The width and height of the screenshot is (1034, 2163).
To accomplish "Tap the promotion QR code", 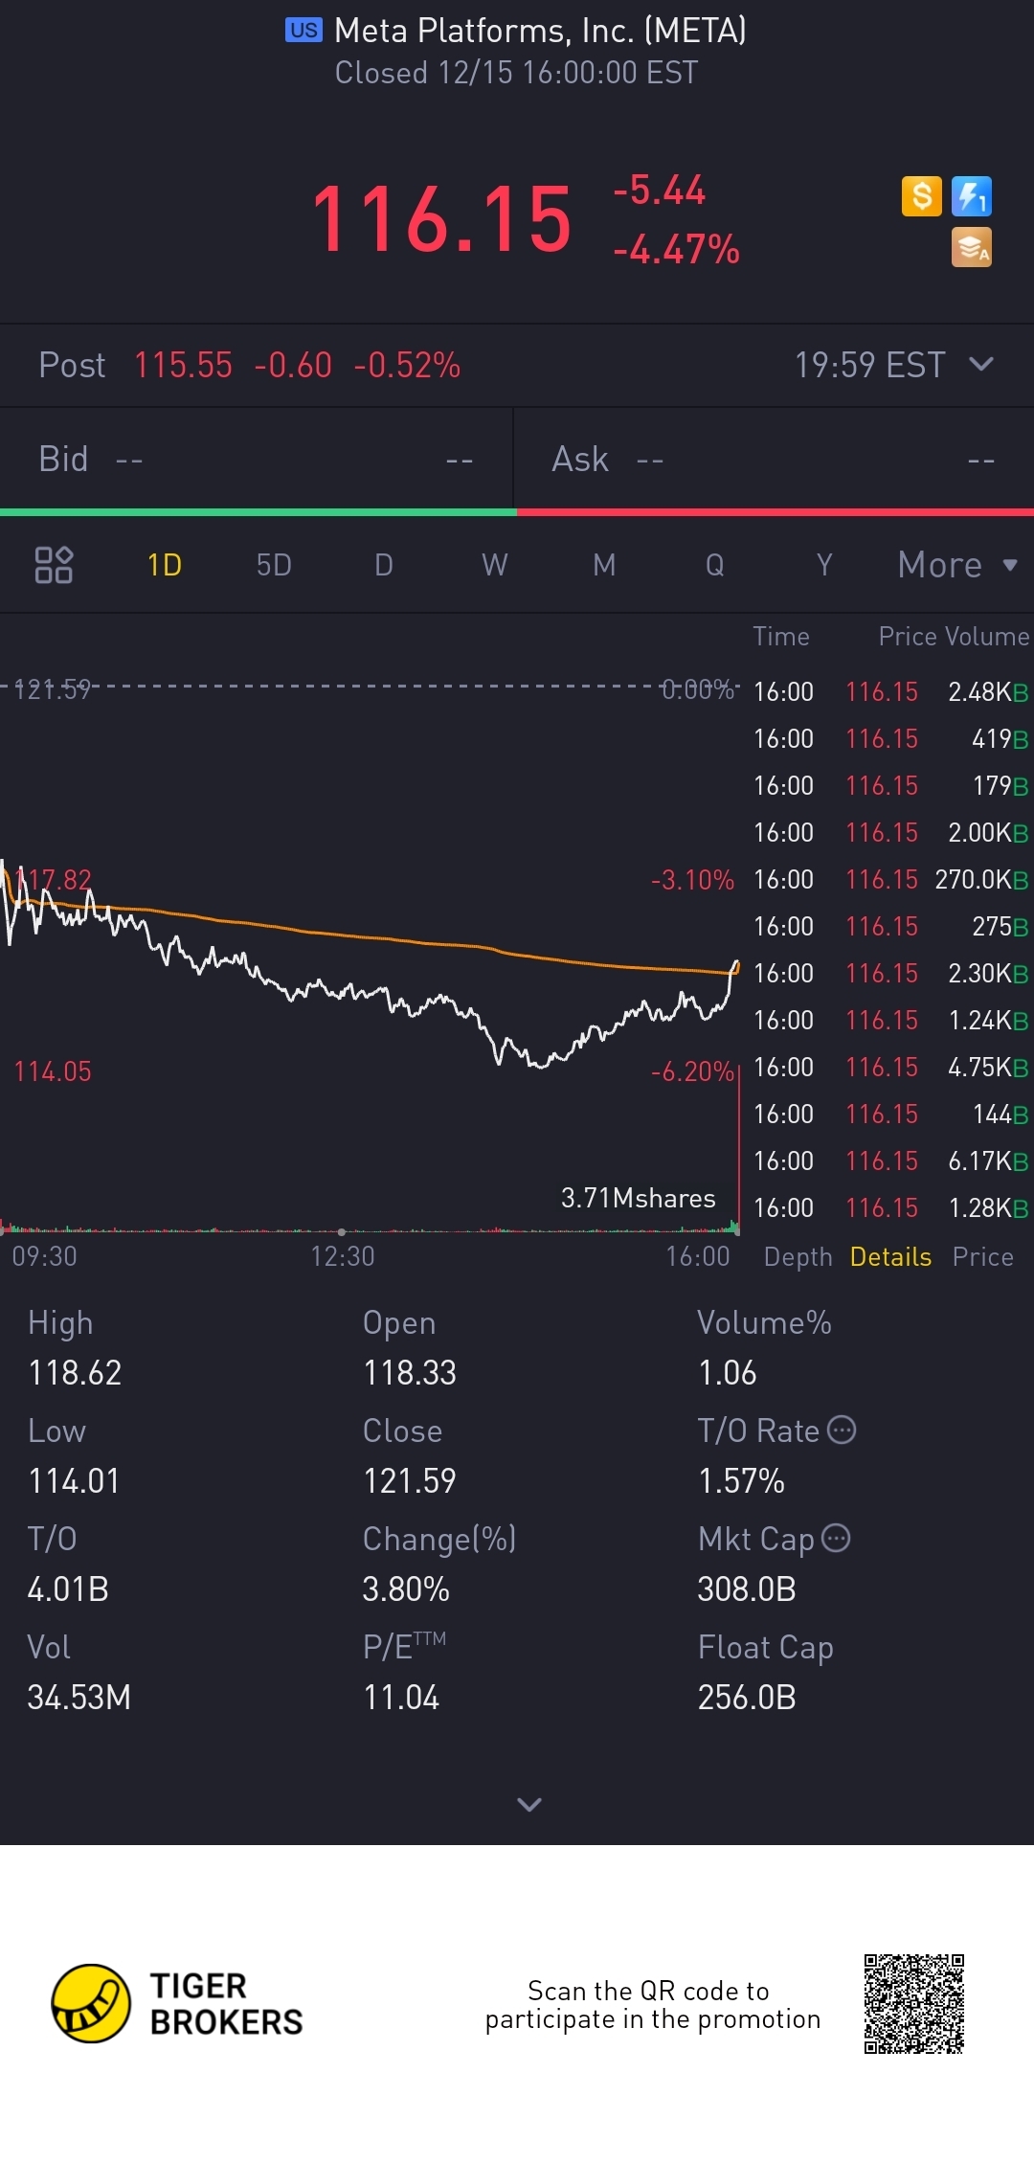I will (x=913, y=2003).
